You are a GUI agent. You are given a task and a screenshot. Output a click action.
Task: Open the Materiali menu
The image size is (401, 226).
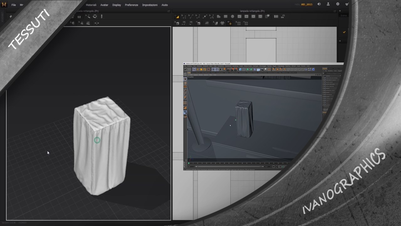point(91,5)
